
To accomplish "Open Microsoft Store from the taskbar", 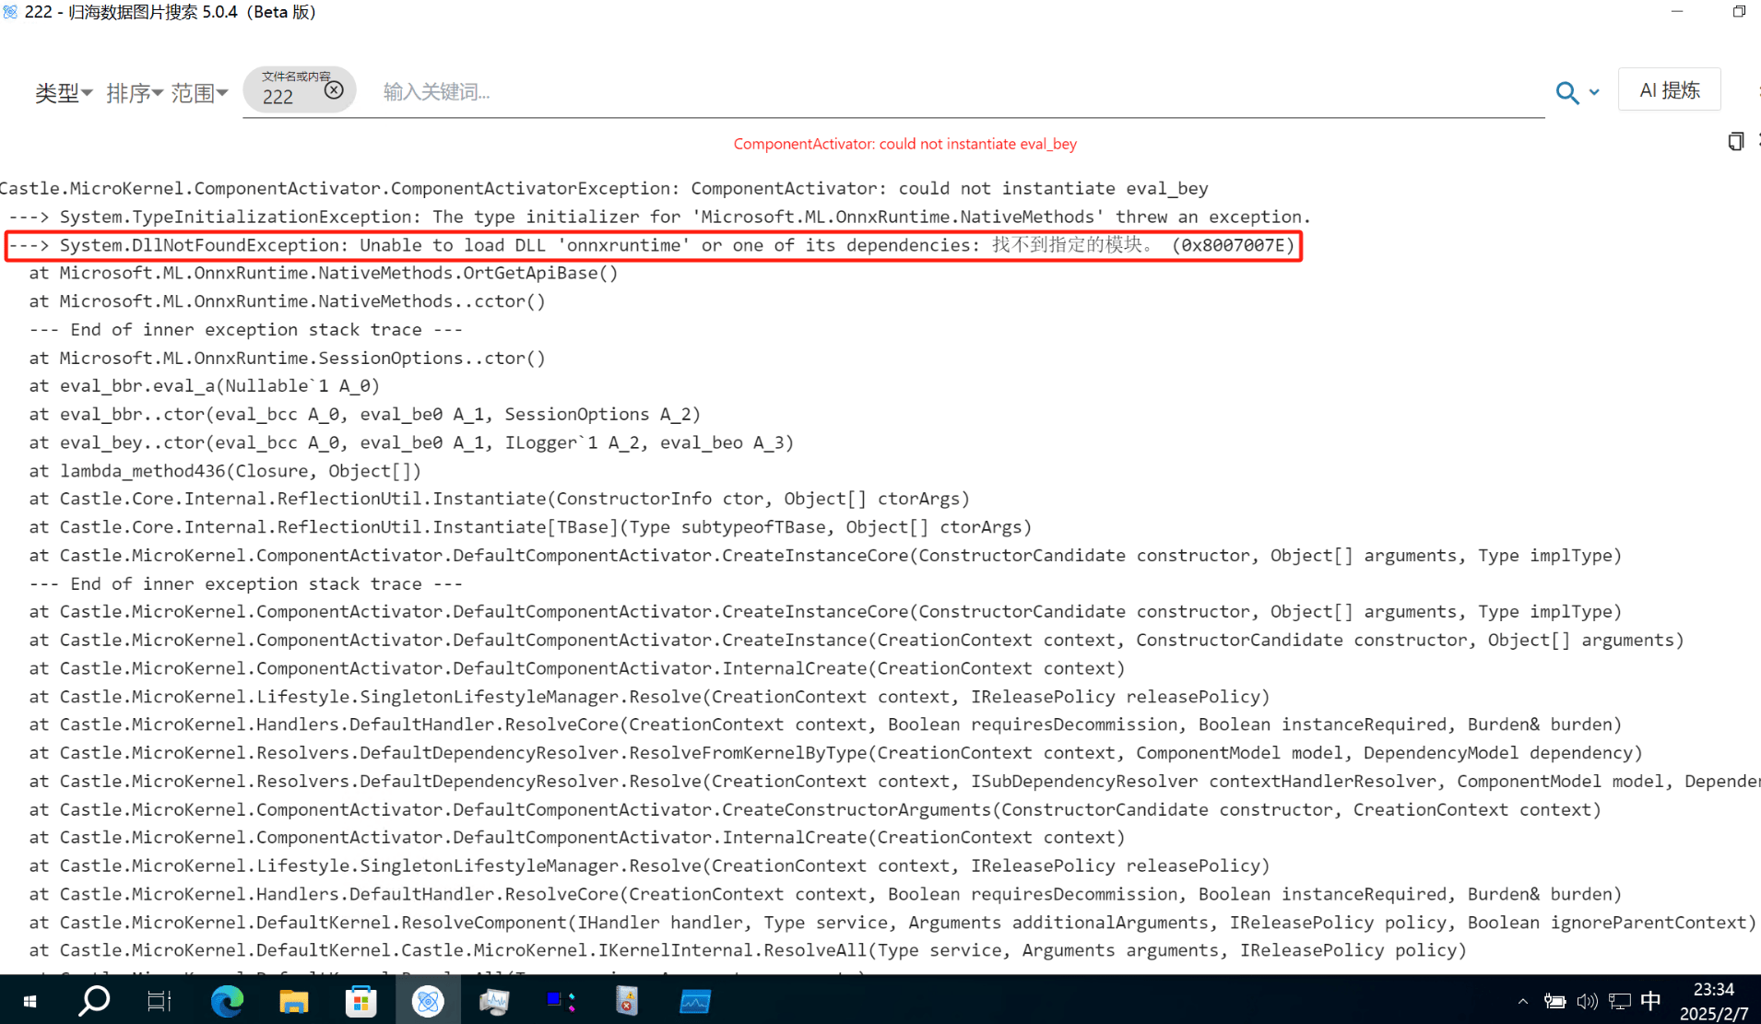I will (360, 1001).
